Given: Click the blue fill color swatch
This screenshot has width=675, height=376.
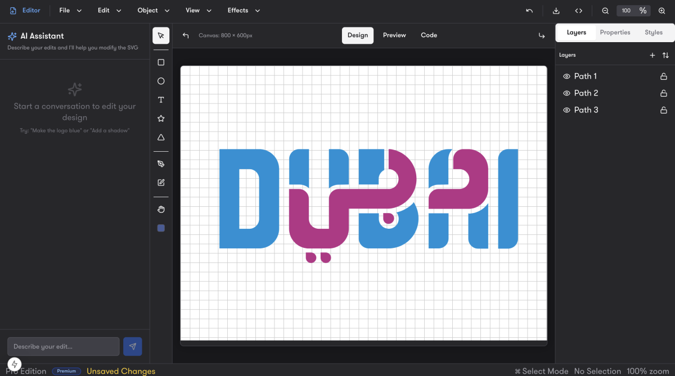Looking at the screenshot, I should point(161,228).
